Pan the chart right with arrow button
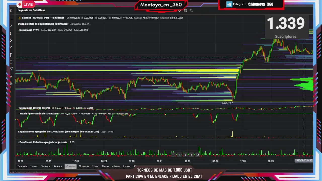The image size is (322, 181). (x=191, y=155)
